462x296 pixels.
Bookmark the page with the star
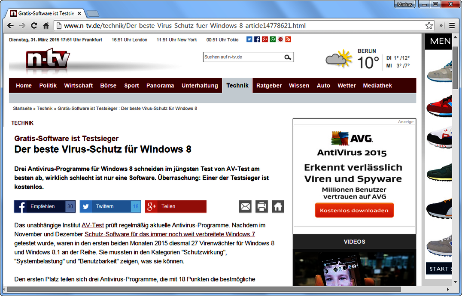coord(429,26)
